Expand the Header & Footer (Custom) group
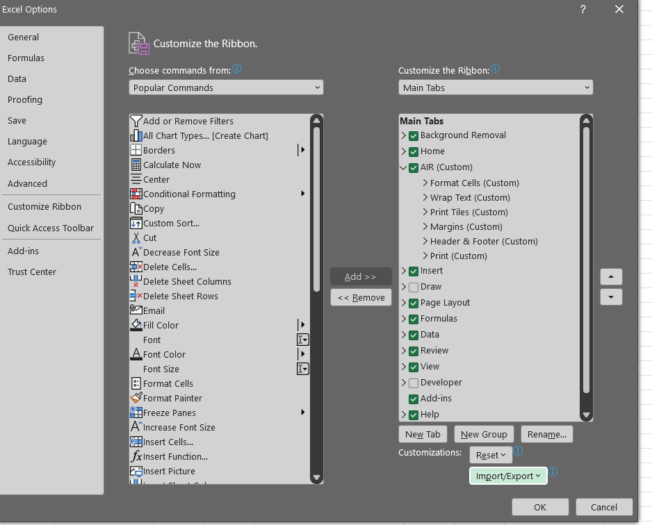Image resolution: width=652 pixels, height=525 pixels. [x=425, y=240]
